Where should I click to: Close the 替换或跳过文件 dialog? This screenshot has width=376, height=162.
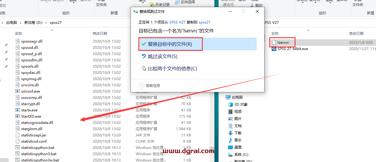tap(257, 11)
